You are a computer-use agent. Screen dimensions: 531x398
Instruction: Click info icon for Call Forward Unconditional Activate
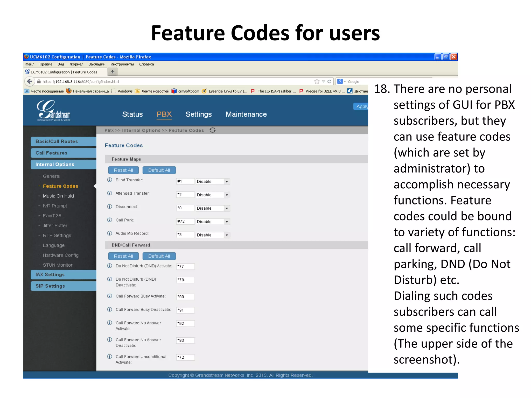(x=110, y=357)
